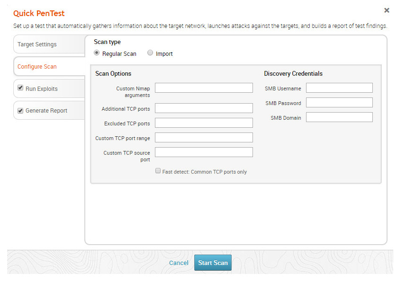The height and width of the screenshot is (282, 397).
Task: Open the Run Exploits tab
Action: [x=42, y=88]
